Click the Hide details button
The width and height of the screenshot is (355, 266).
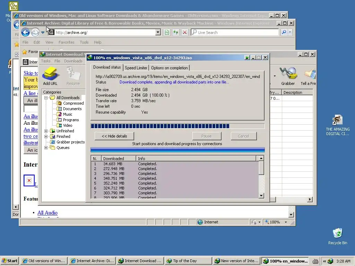click(x=114, y=136)
